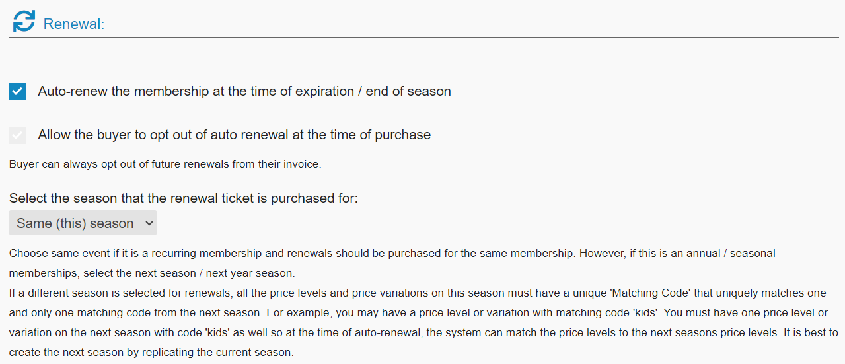Click the 'Same (this) season' text in the select
This screenshot has width=845, height=364.
tap(75, 223)
